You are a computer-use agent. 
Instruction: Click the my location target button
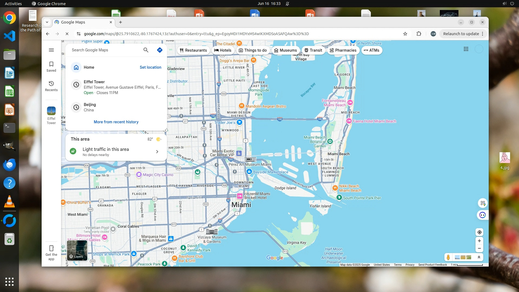click(479, 232)
